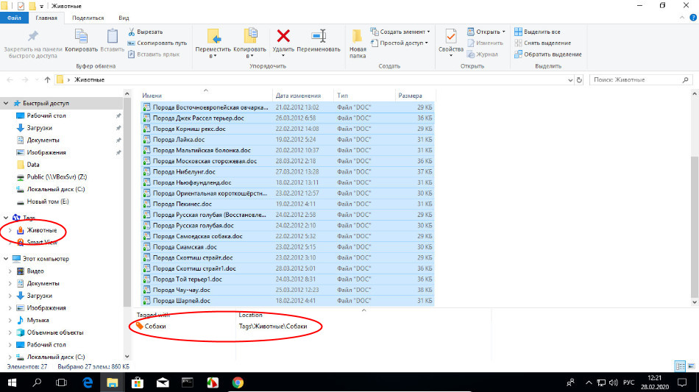
Task: Open Простой доступ dropdown
Action: tap(400, 43)
